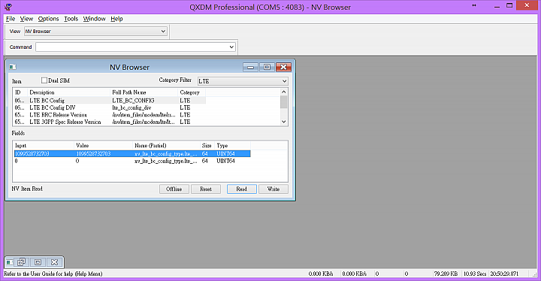541x281 pixels.
Task: Close the minimized child window at bottom
Action: click(x=55, y=262)
